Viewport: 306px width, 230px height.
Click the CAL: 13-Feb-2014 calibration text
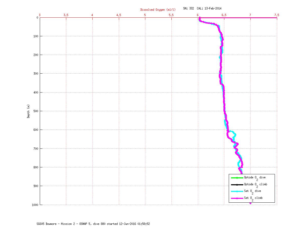209,8
